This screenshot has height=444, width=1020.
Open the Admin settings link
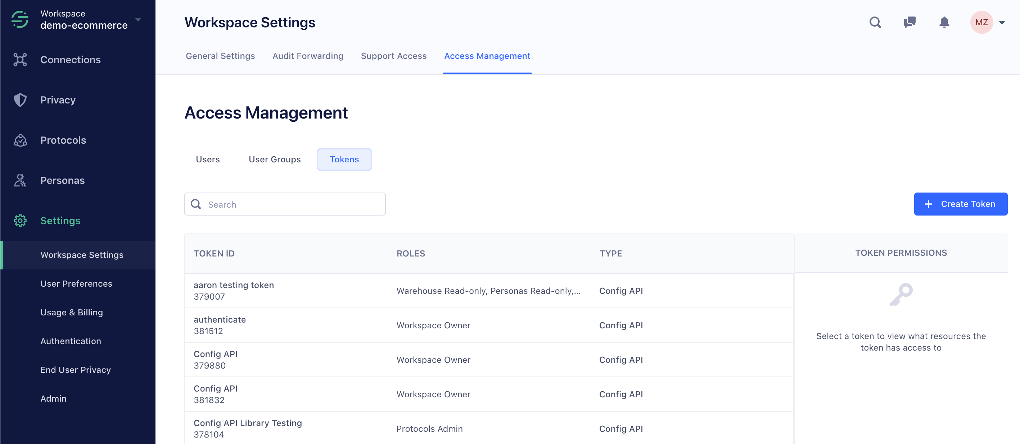click(53, 398)
